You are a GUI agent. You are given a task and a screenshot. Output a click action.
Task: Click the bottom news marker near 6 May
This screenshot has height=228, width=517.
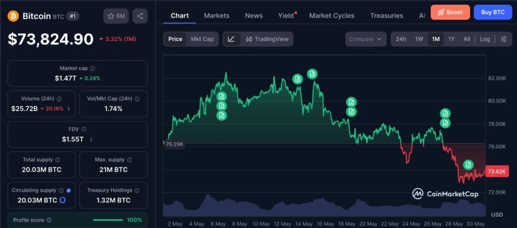222,116
